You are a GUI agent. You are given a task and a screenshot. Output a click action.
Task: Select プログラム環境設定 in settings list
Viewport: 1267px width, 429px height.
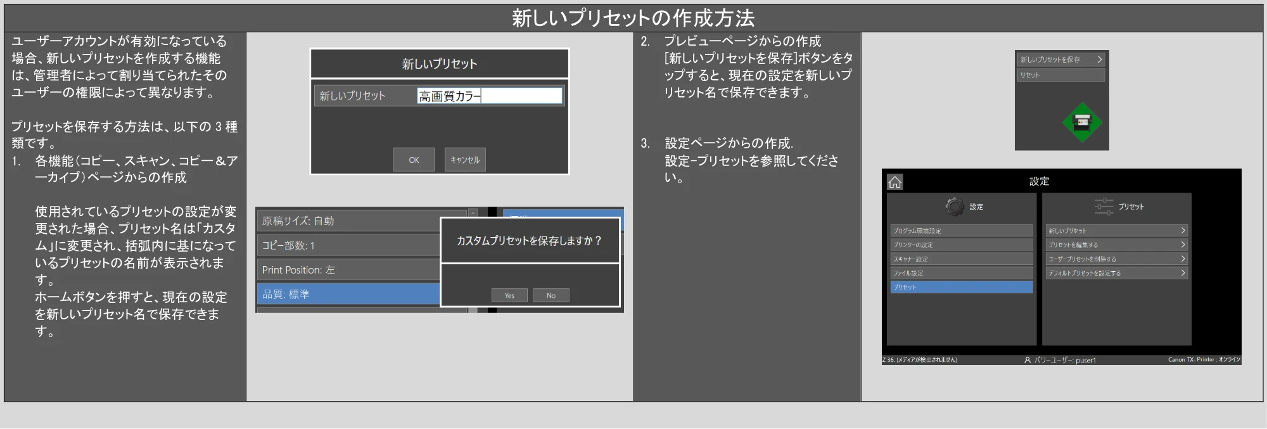click(962, 231)
